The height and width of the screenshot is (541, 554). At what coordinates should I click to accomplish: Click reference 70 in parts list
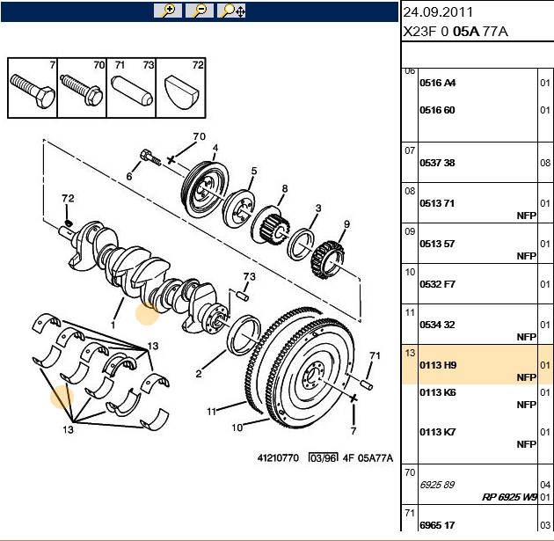pyautogui.click(x=410, y=472)
